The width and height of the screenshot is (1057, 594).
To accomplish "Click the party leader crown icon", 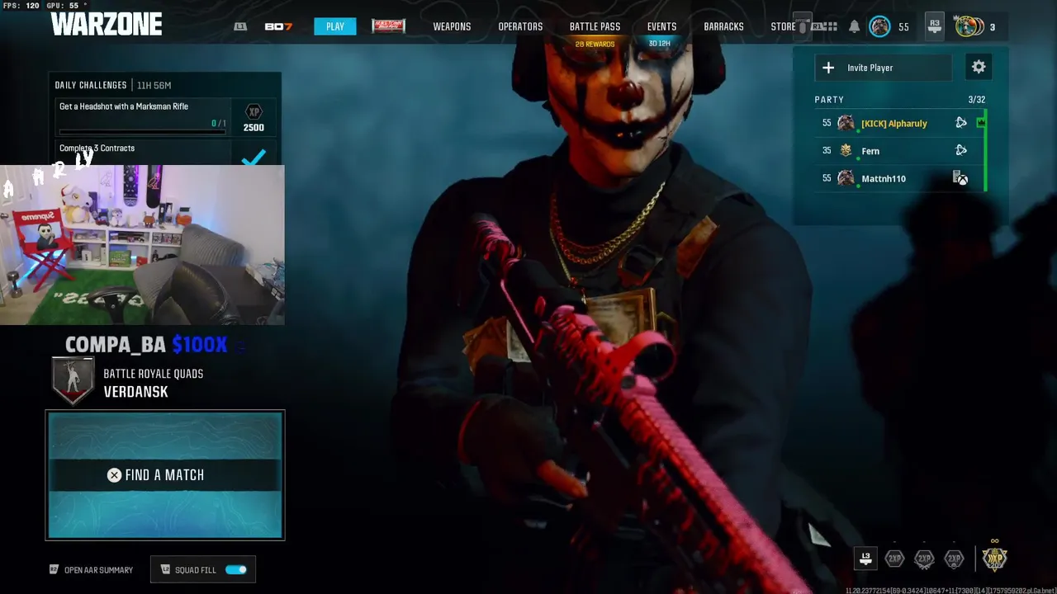I will tap(981, 123).
